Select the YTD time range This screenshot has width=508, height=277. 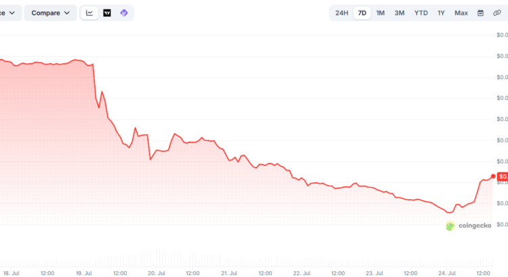421,13
